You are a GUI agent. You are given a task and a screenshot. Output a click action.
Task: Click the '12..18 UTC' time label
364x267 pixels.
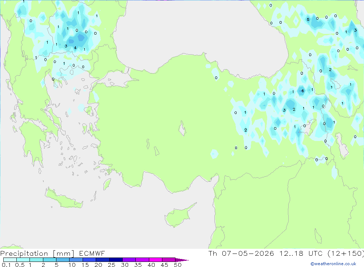pyautogui.click(x=301, y=253)
